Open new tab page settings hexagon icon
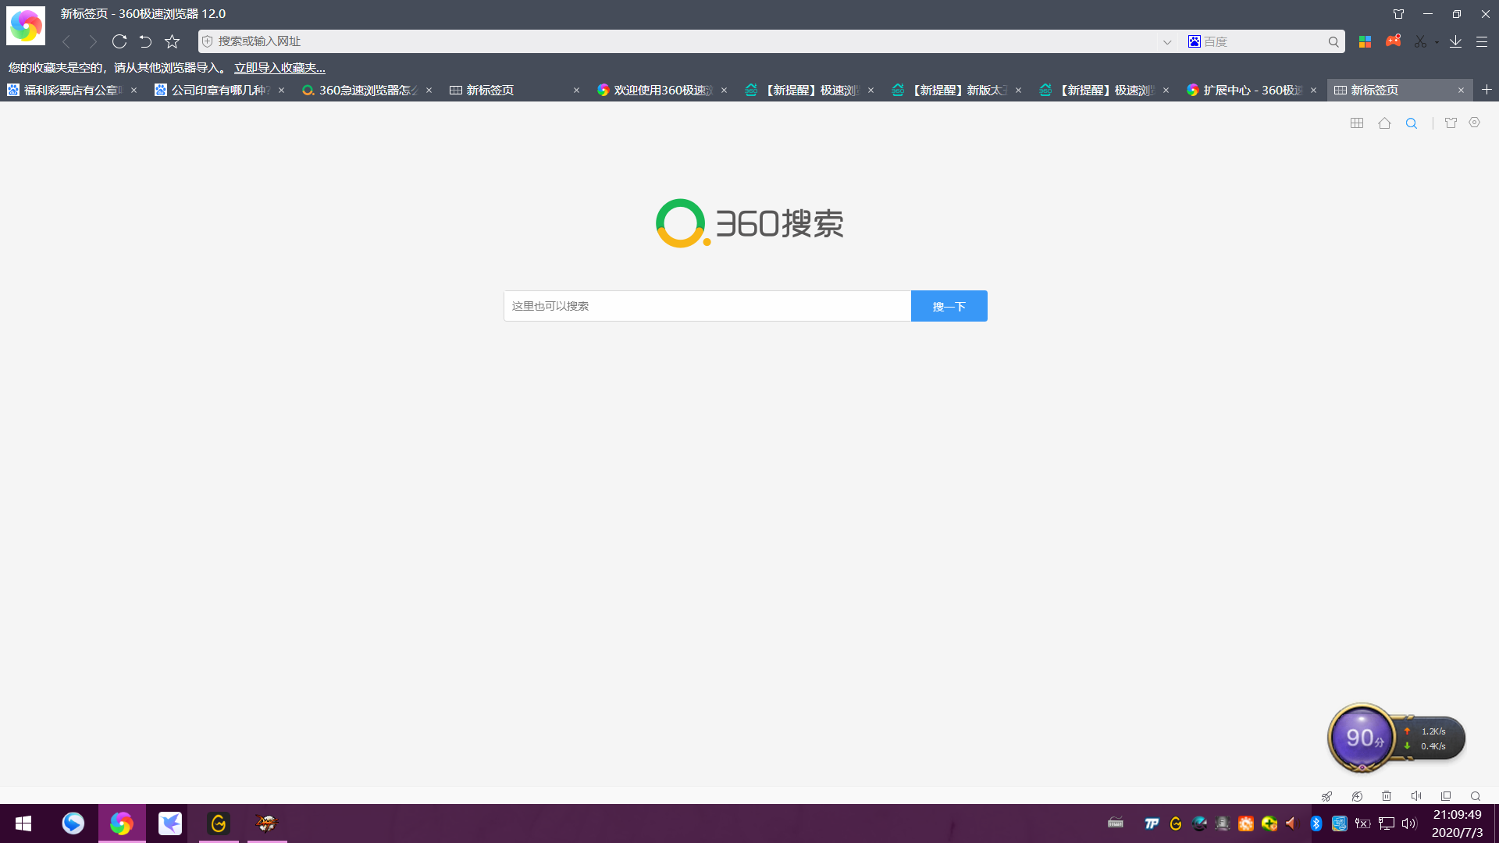The image size is (1499, 843). pyautogui.click(x=1475, y=123)
